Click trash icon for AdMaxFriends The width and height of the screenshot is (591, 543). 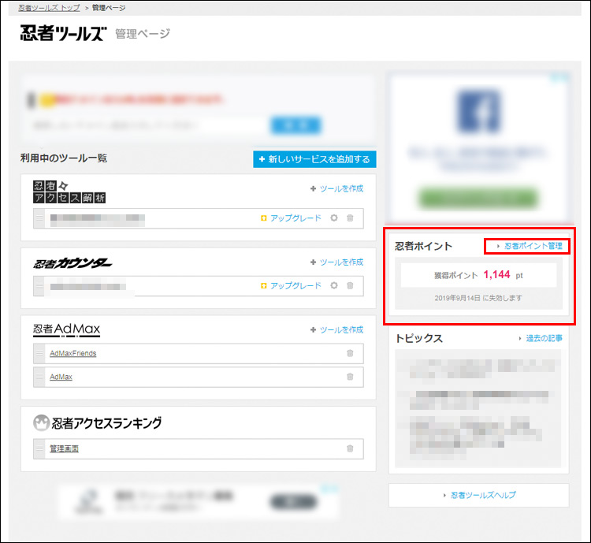tap(350, 353)
